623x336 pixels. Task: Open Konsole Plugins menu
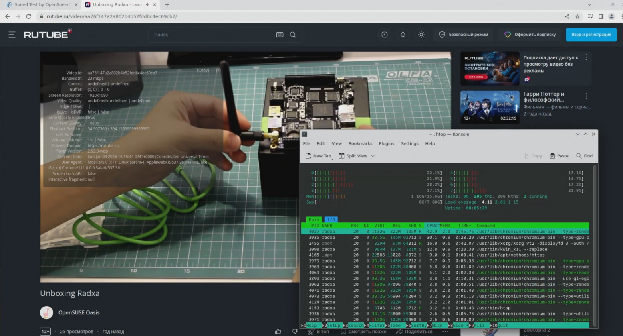point(386,143)
